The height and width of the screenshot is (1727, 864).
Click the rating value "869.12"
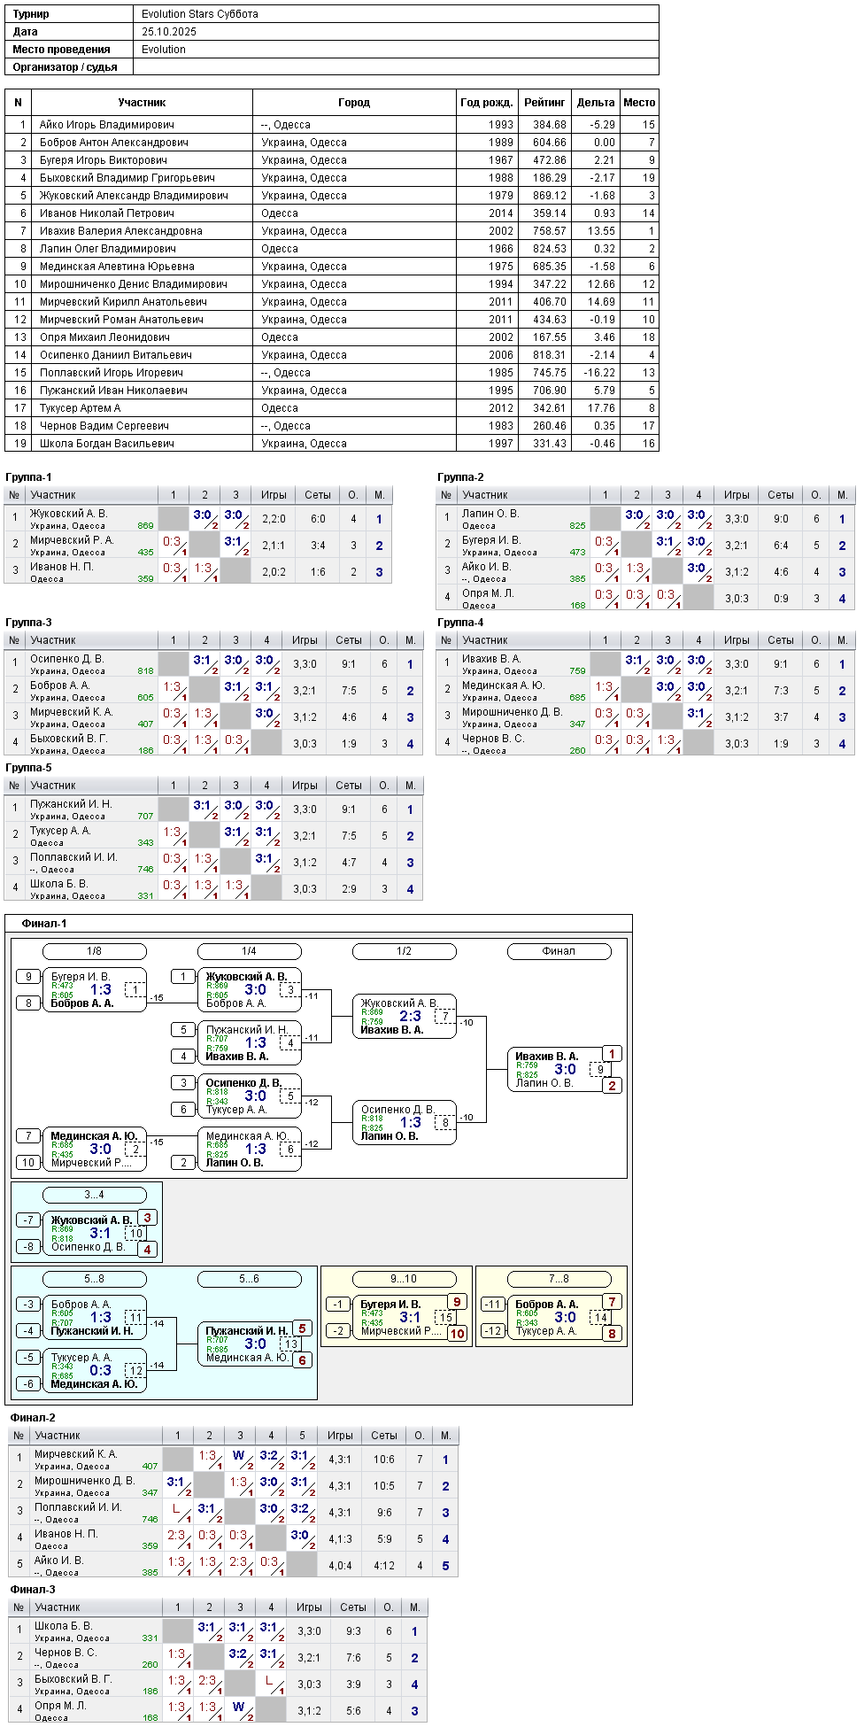550,196
